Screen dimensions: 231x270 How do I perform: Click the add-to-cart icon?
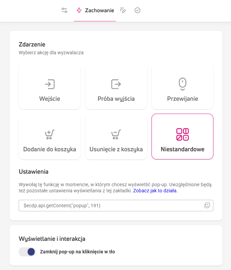49,134
